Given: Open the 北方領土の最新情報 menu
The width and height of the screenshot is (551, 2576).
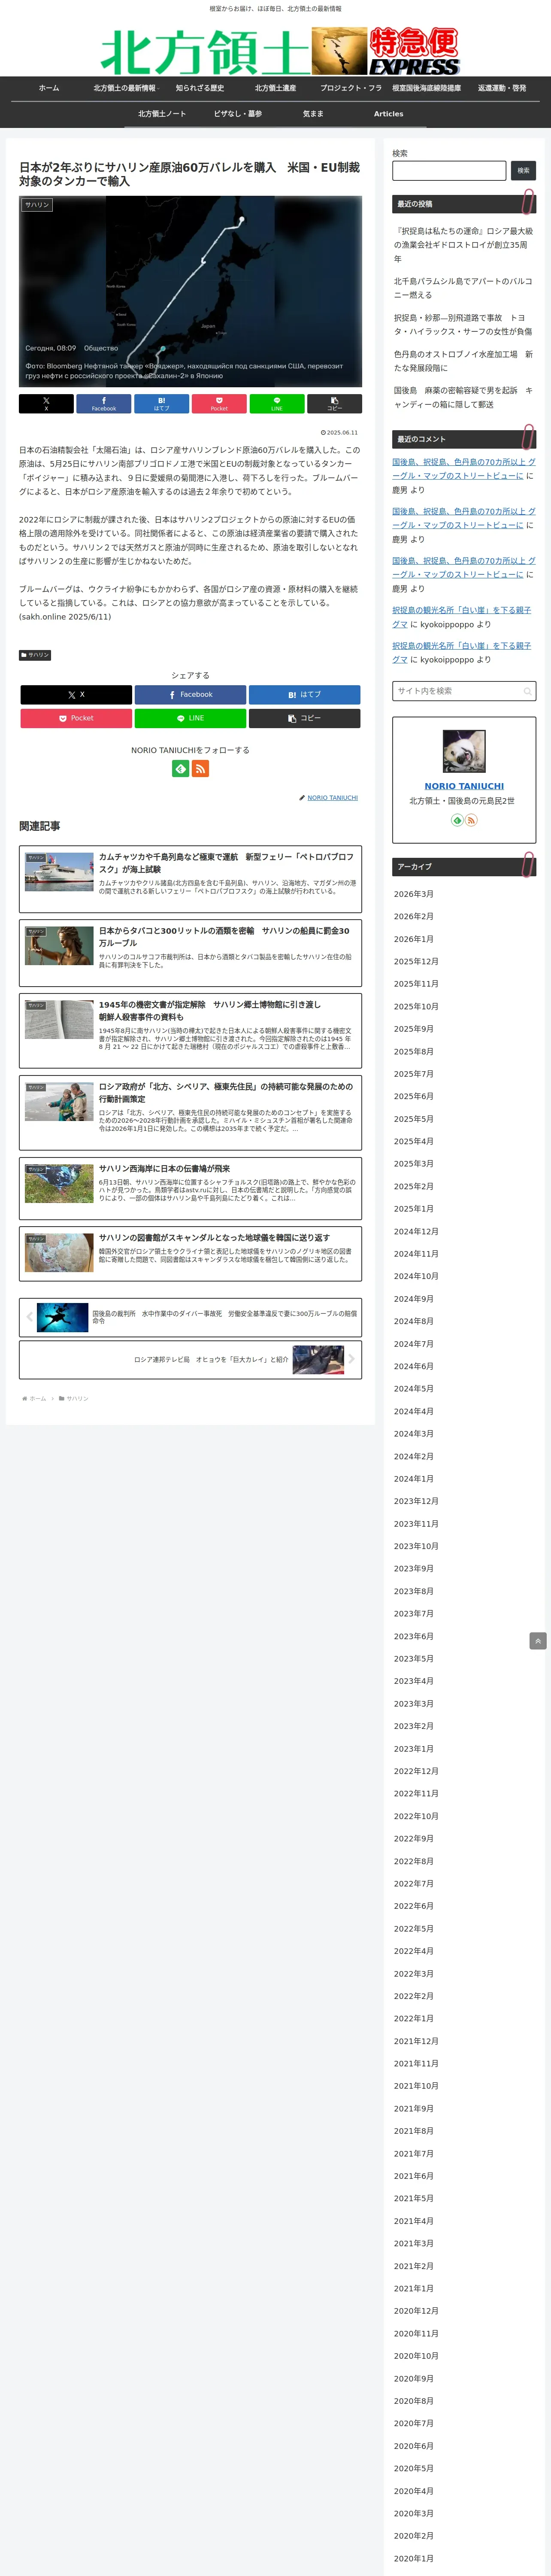Looking at the screenshot, I should tap(125, 88).
